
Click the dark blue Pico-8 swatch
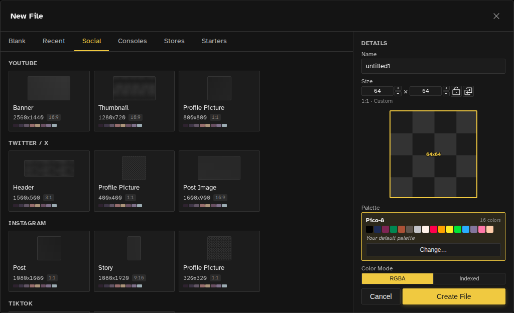click(377, 229)
